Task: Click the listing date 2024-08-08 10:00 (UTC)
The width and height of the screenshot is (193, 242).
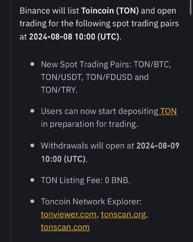Action: pos(74,37)
